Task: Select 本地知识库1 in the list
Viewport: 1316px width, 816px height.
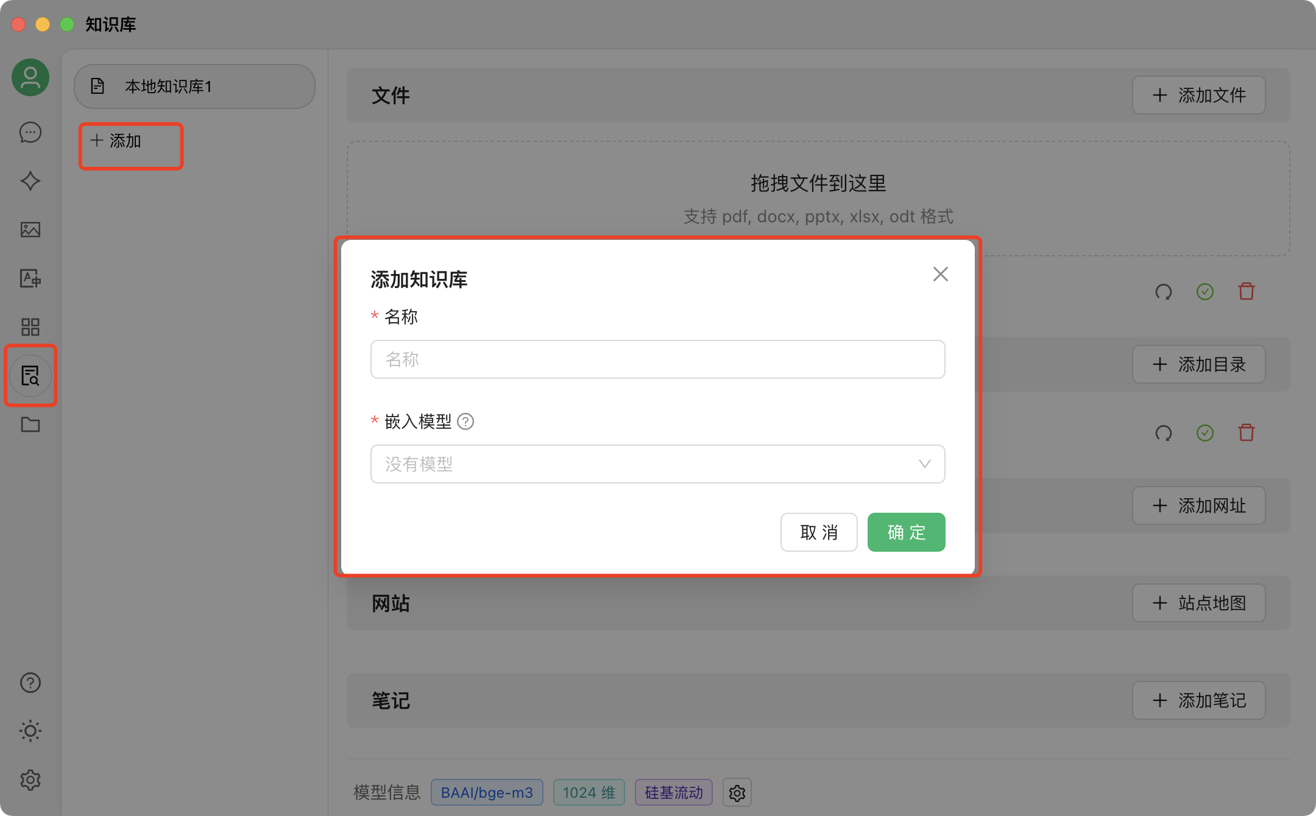Action: click(x=194, y=86)
